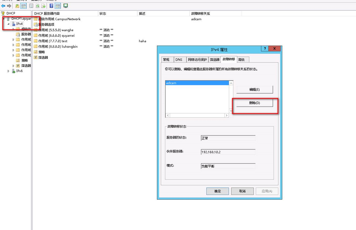Screen dimensions: 356x230
Task: Expand the IPv6 tree node
Action: click(x=8, y=71)
